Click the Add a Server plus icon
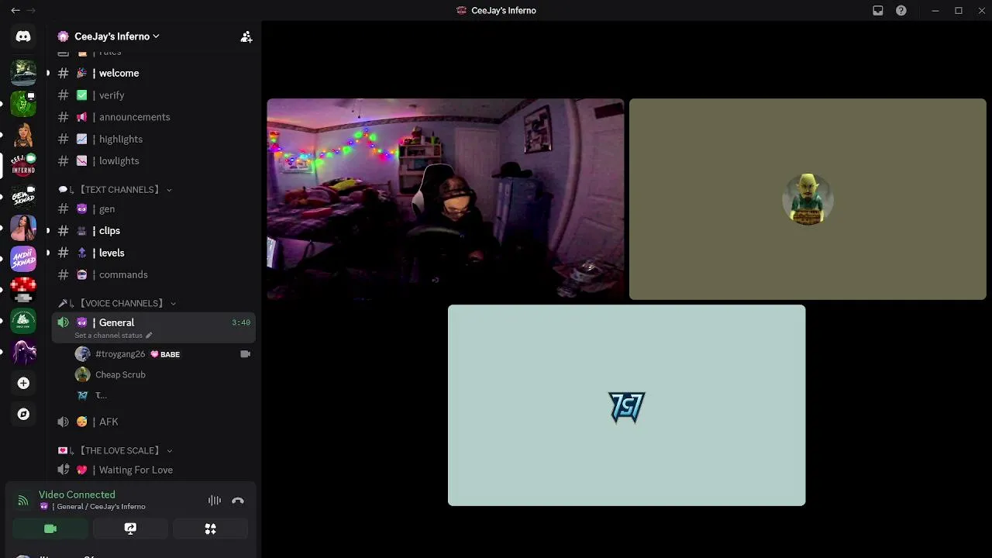This screenshot has height=558, width=992. click(23, 383)
